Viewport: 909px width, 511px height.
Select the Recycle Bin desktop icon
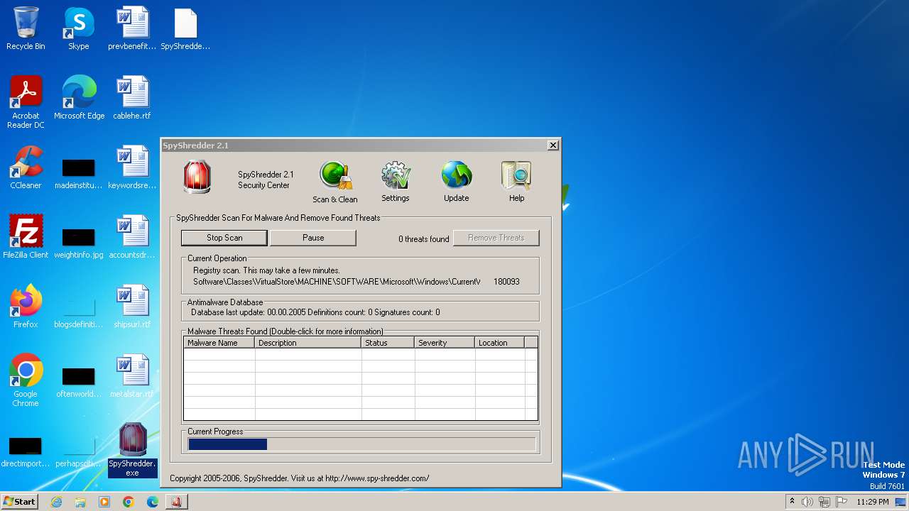coord(26,28)
